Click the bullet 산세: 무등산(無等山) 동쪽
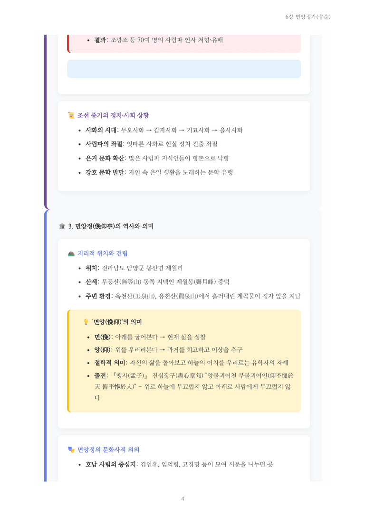365x516 pixels. (x=157, y=282)
